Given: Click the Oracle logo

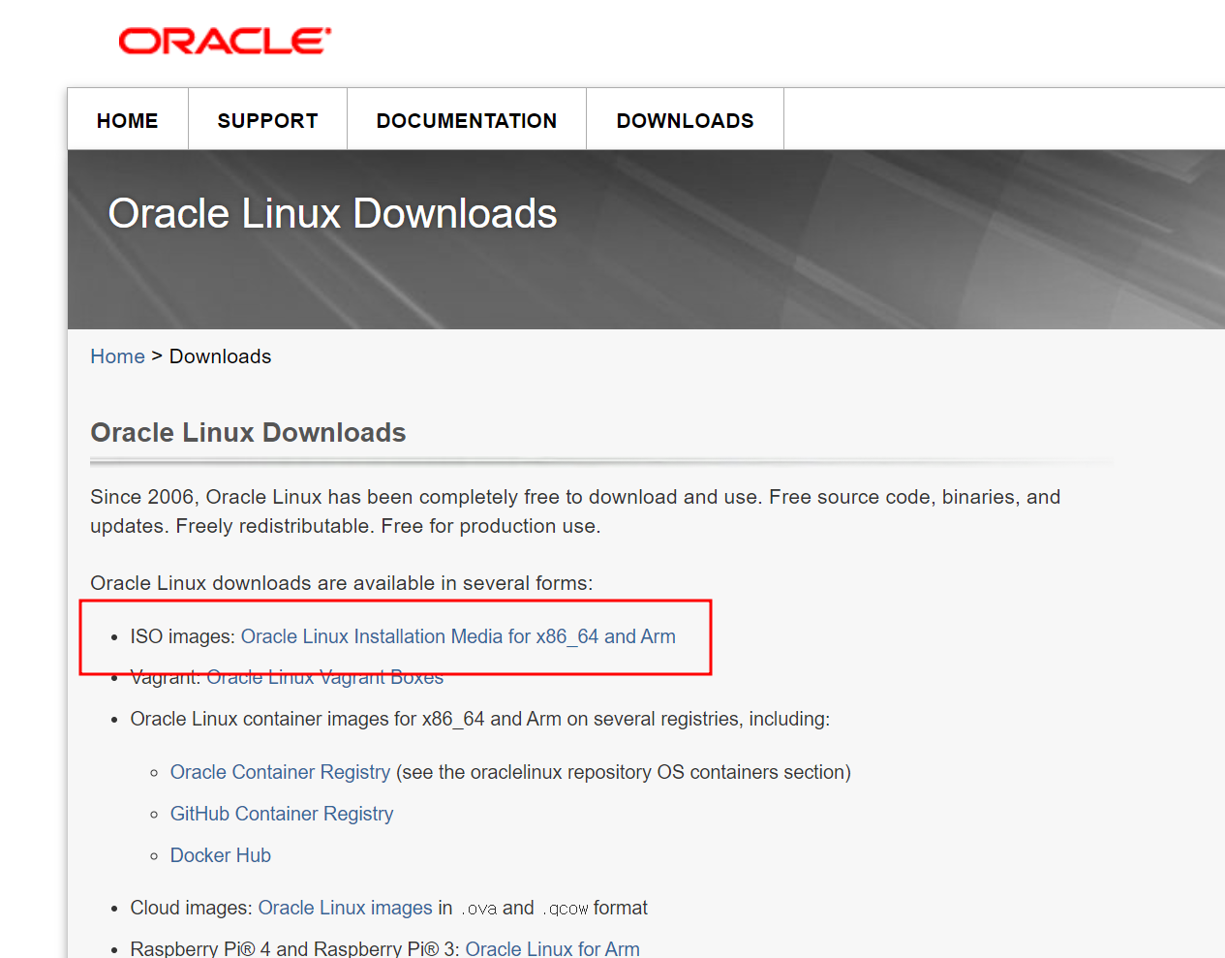Looking at the screenshot, I should coord(225,41).
